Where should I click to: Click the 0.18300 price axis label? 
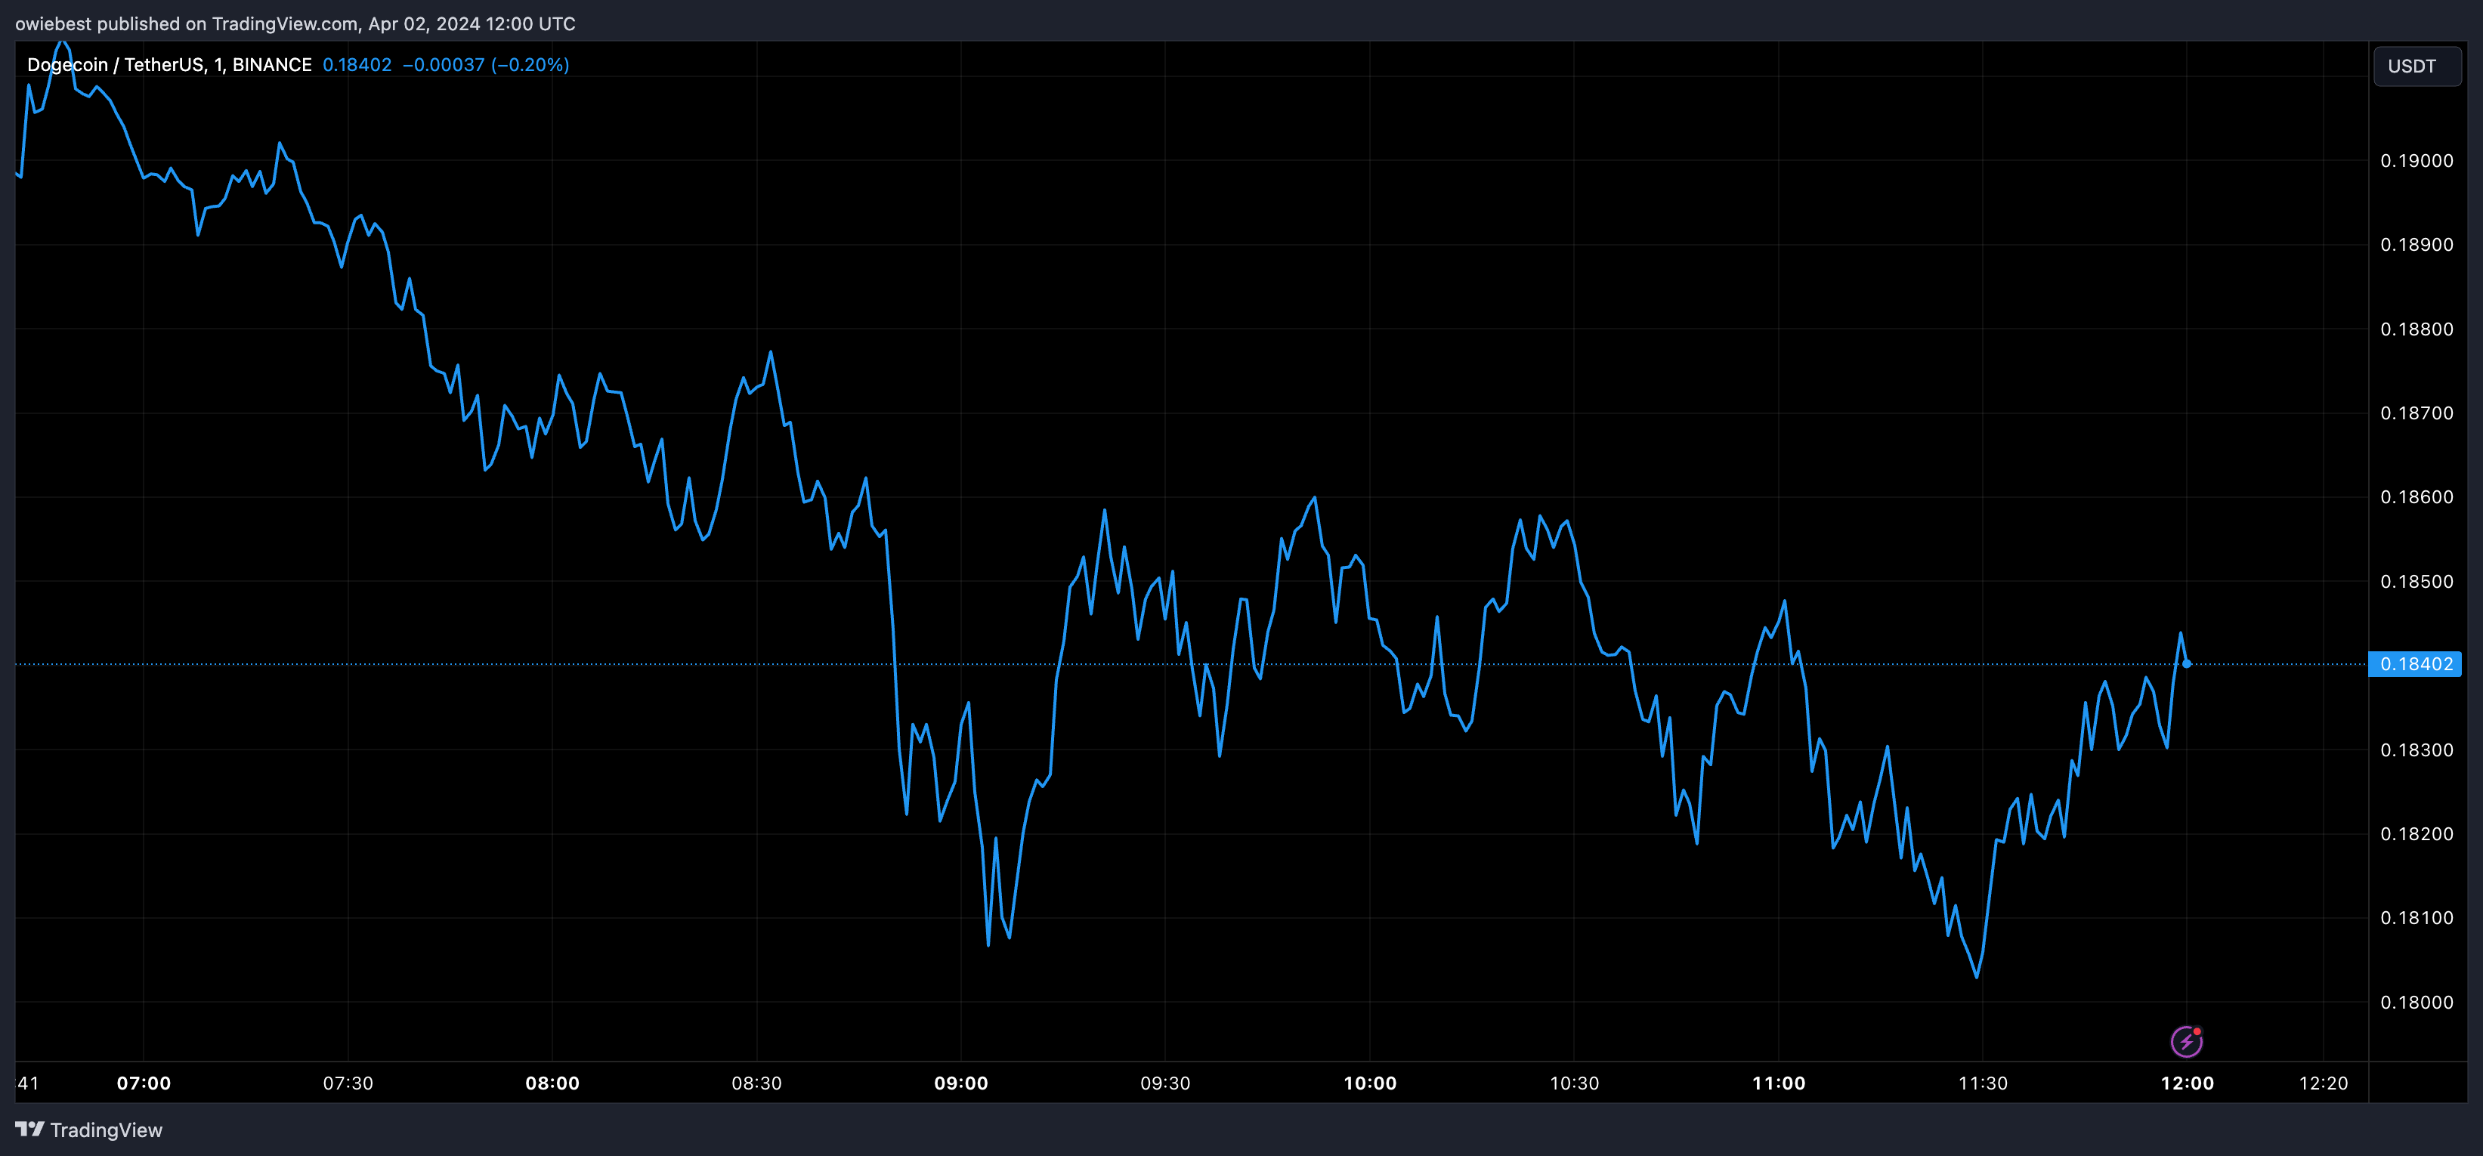click(x=2417, y=750)
